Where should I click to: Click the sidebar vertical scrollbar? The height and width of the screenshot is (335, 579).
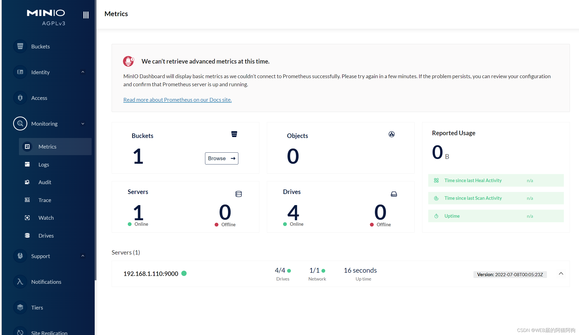tap(95, 140)
